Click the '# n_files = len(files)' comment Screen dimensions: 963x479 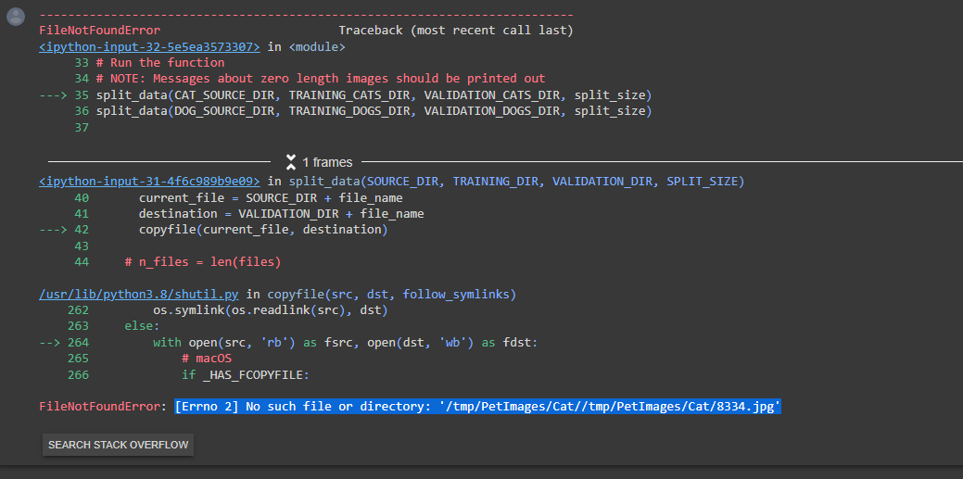coord(203,261)
